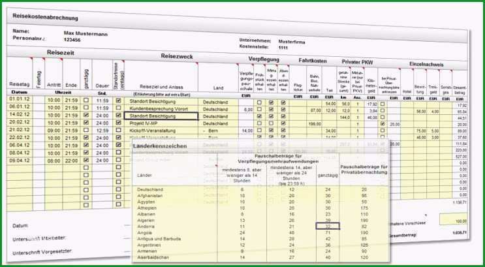Click the Reisekostenabrechnung title

coord(45,18)
